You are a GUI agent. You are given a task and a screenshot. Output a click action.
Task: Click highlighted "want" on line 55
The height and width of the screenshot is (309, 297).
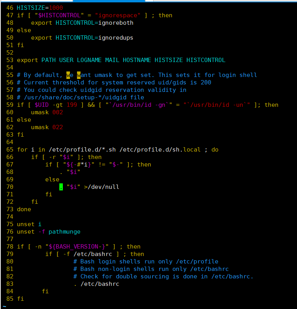click(84, 75)
